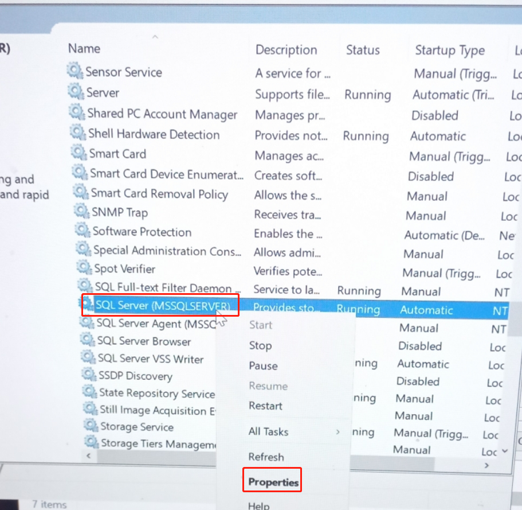Sort by the Status column header
Image resolution: width=522 pixels, height=510 pixels.
click(363, 50)
